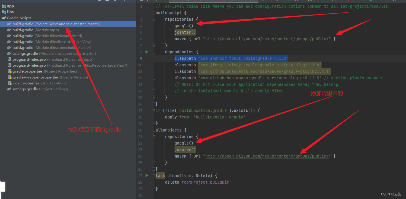Click google() on line 4
Viewport: 406px width, 199px height.
(x=184, y=26)
